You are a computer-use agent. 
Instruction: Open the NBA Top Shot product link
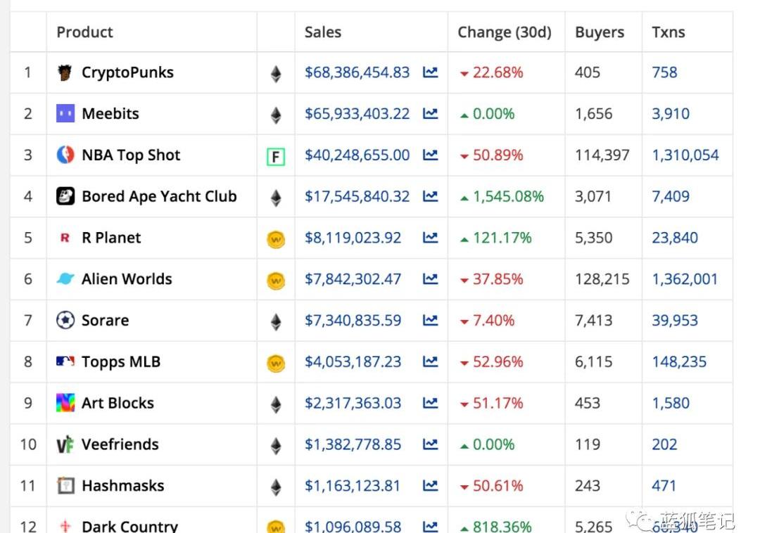pos(131,155)
